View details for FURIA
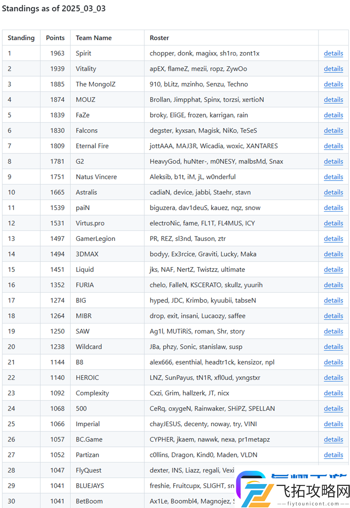This screenshot has width=350, height=508. tap(333, 285)
